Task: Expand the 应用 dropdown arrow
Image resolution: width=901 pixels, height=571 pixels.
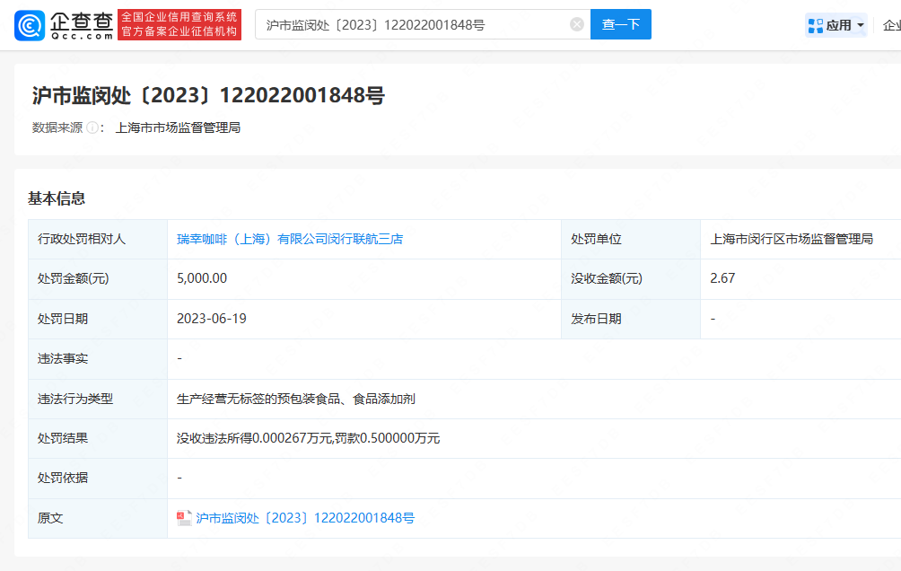Action: pyautogui.click(x=861, y=25)
